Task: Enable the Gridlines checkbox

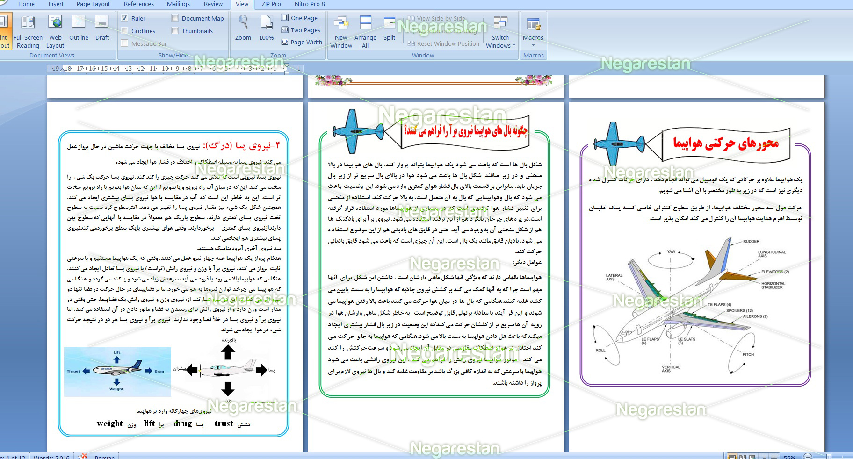Action: (124, 31)
